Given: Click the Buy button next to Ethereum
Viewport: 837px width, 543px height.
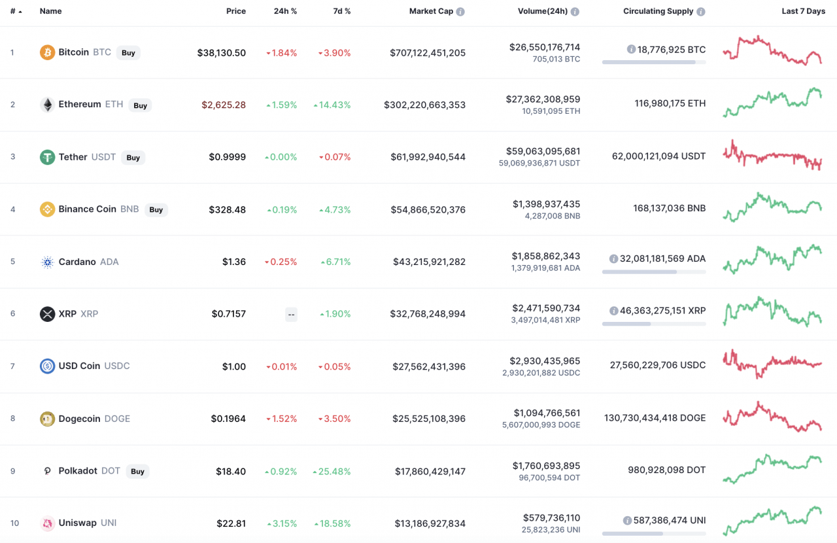Looking at the screenshot, I should click(140, 105).
